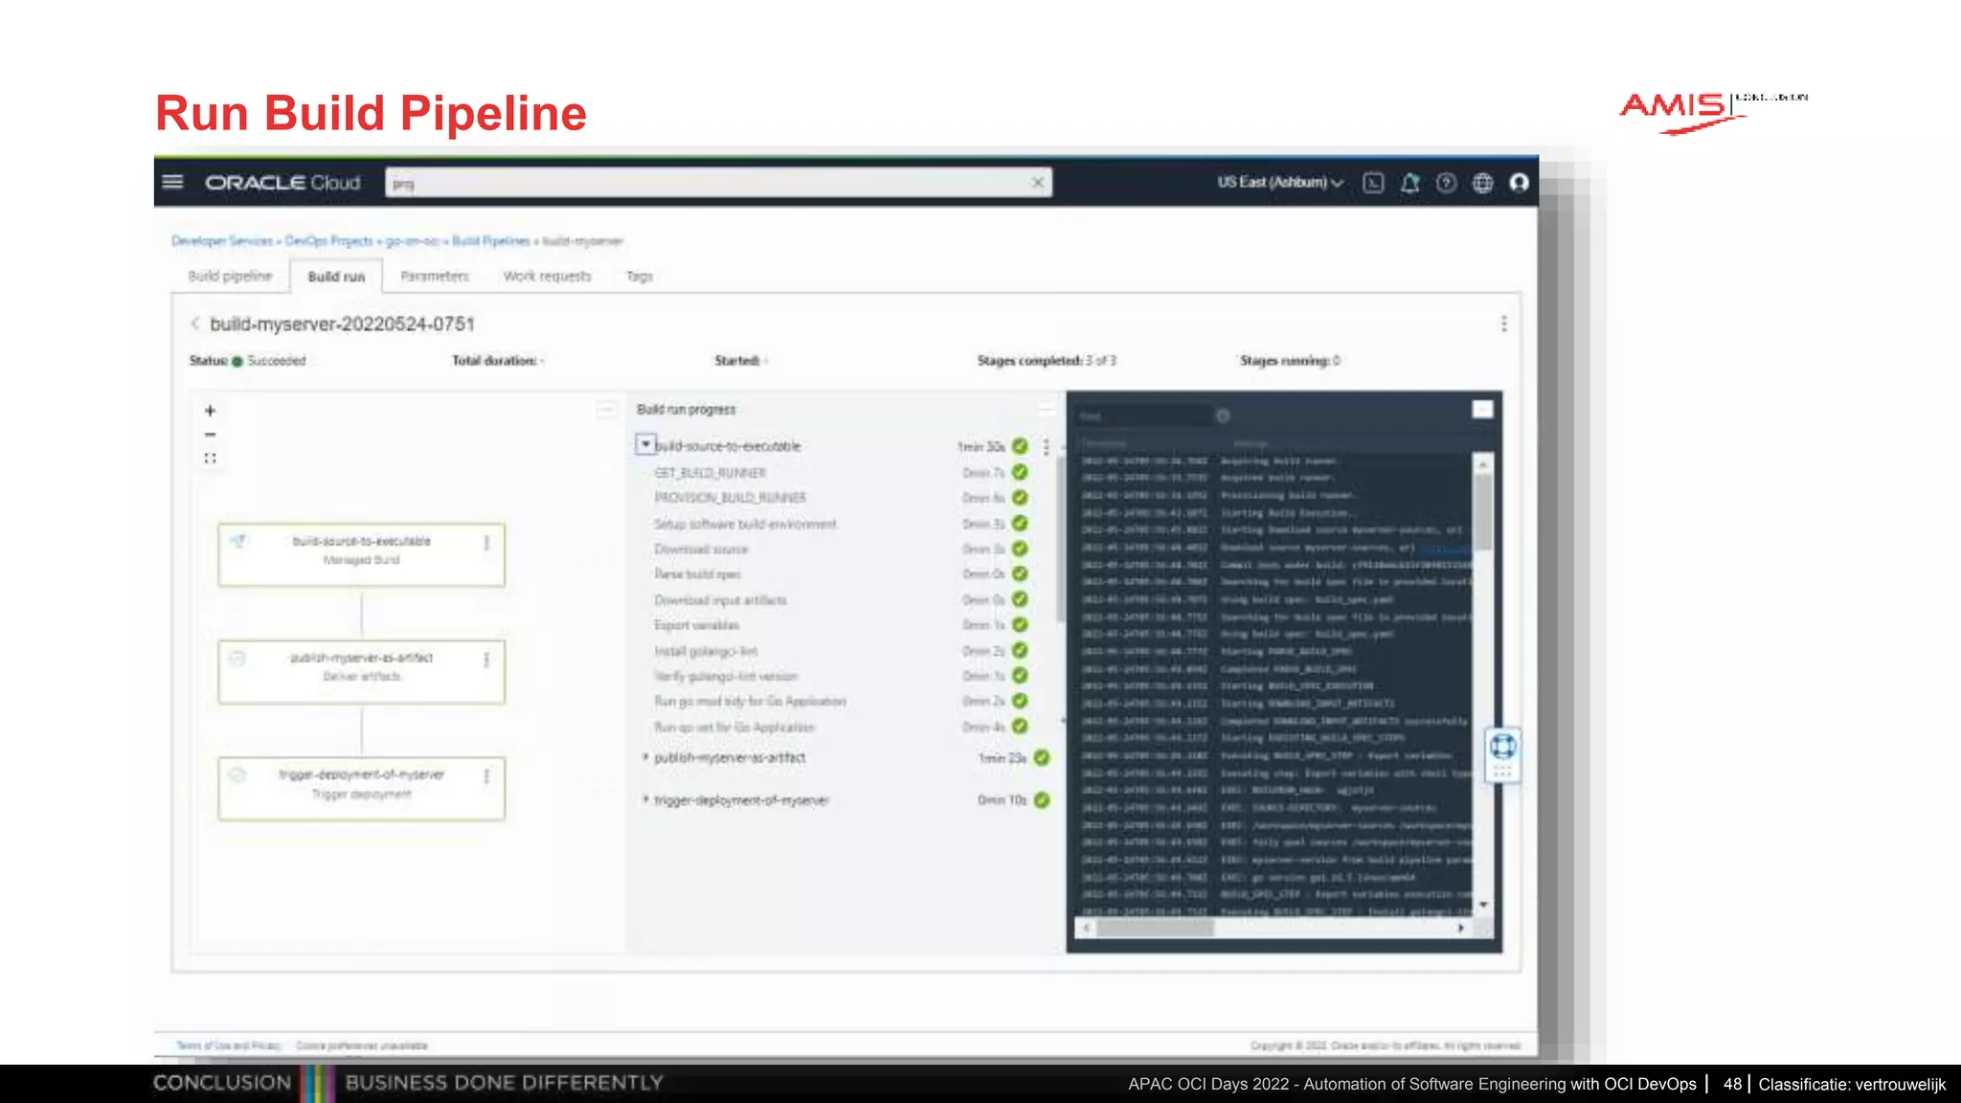Select the Build run tab
This screenshot has height=1103, width=1961.
(336, 276)
